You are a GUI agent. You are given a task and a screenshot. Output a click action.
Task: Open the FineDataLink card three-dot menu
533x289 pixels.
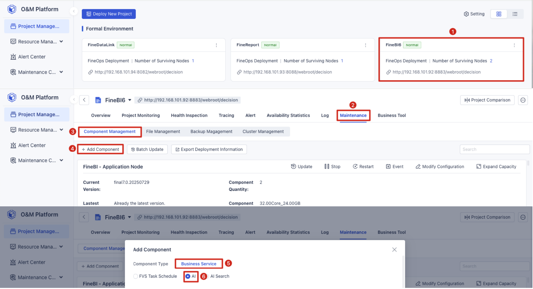click(x=216, y=45)
